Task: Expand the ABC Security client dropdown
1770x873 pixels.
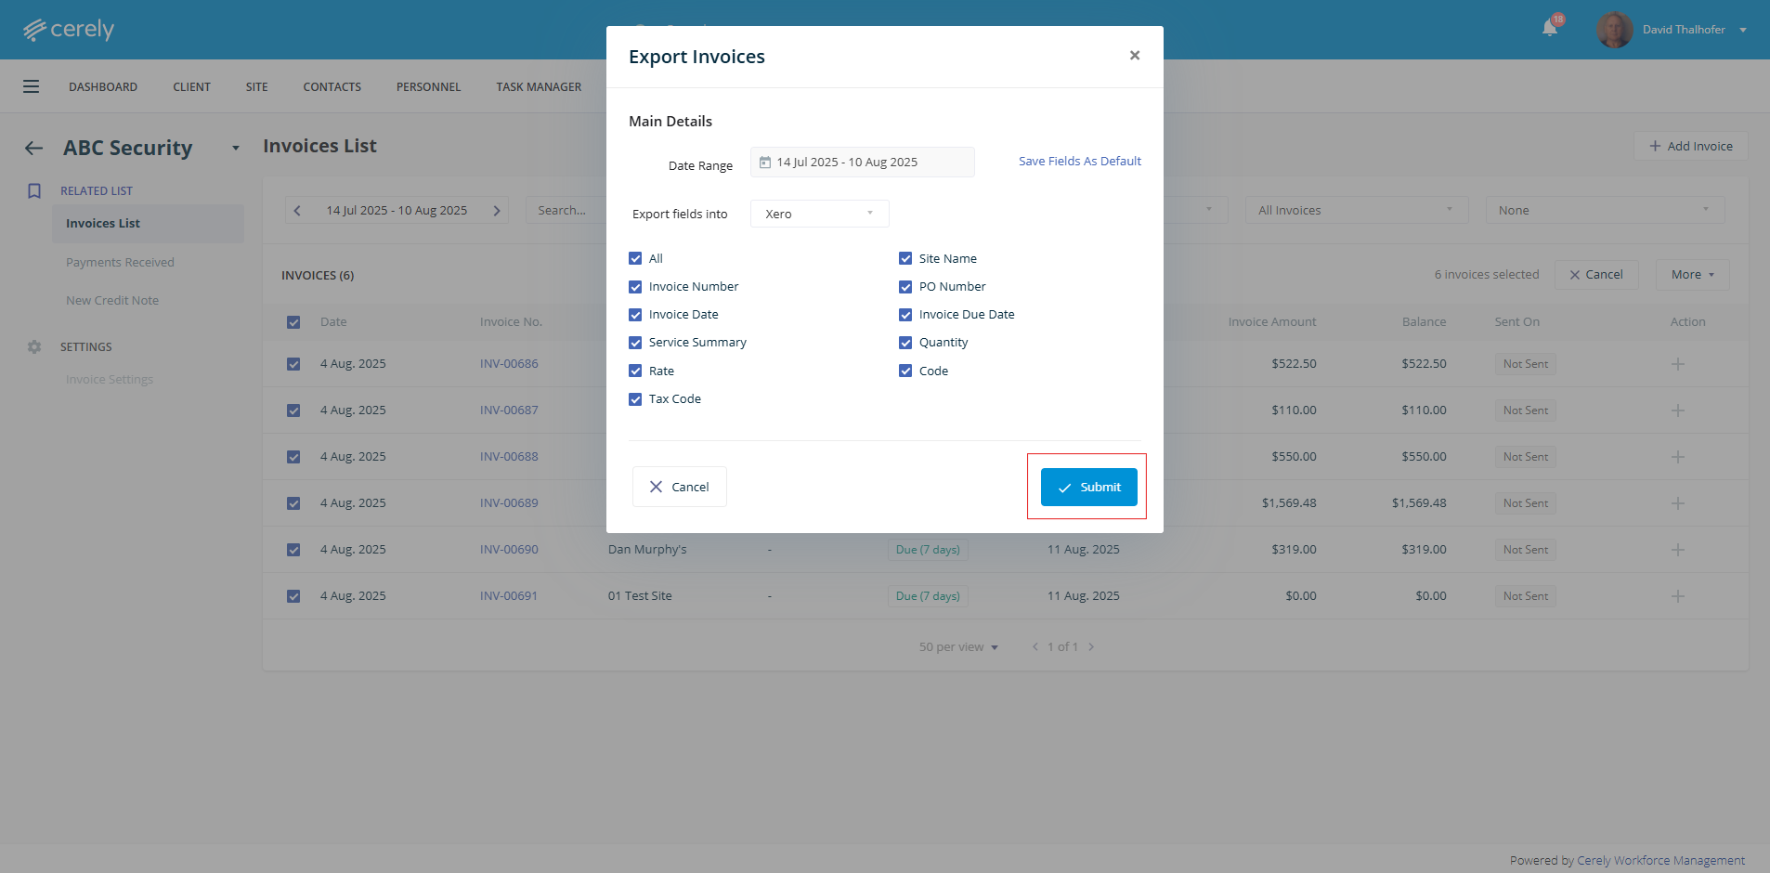Action: pyautogui.click(x=236, y=149)
